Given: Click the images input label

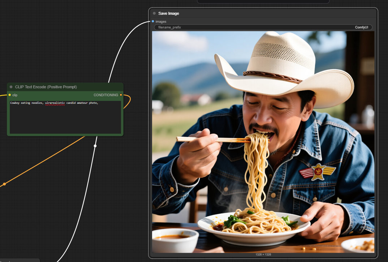Looking at the screenshot, I should [x=161, y=22].
